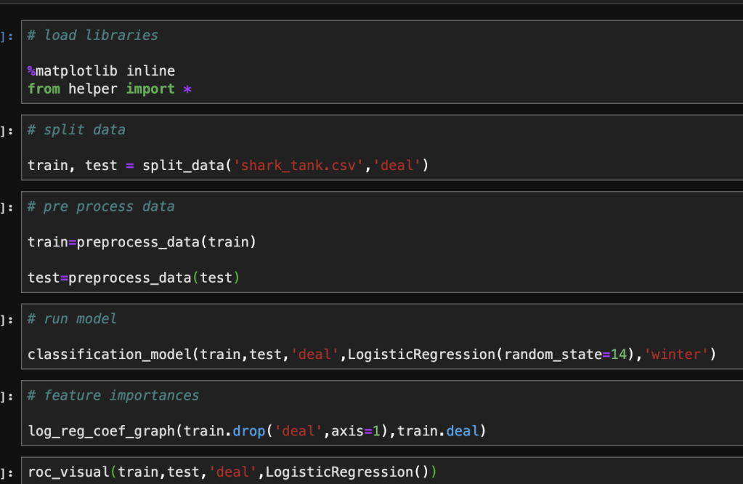This screenshot has height=484, width=743.
Task: Click the '# pre process data' comment
Action: [x=101, y=206]
